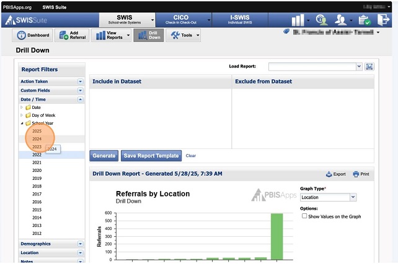This screenshot has width=398, height=264.
Task: Select school year 2014
Action: click(37, 218)
